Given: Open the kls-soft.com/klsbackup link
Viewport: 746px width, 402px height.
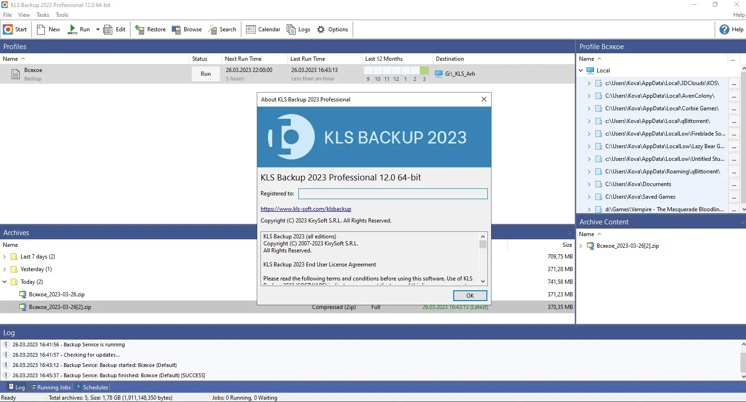Looking at the screenshot, I should (x=306, y=209).
